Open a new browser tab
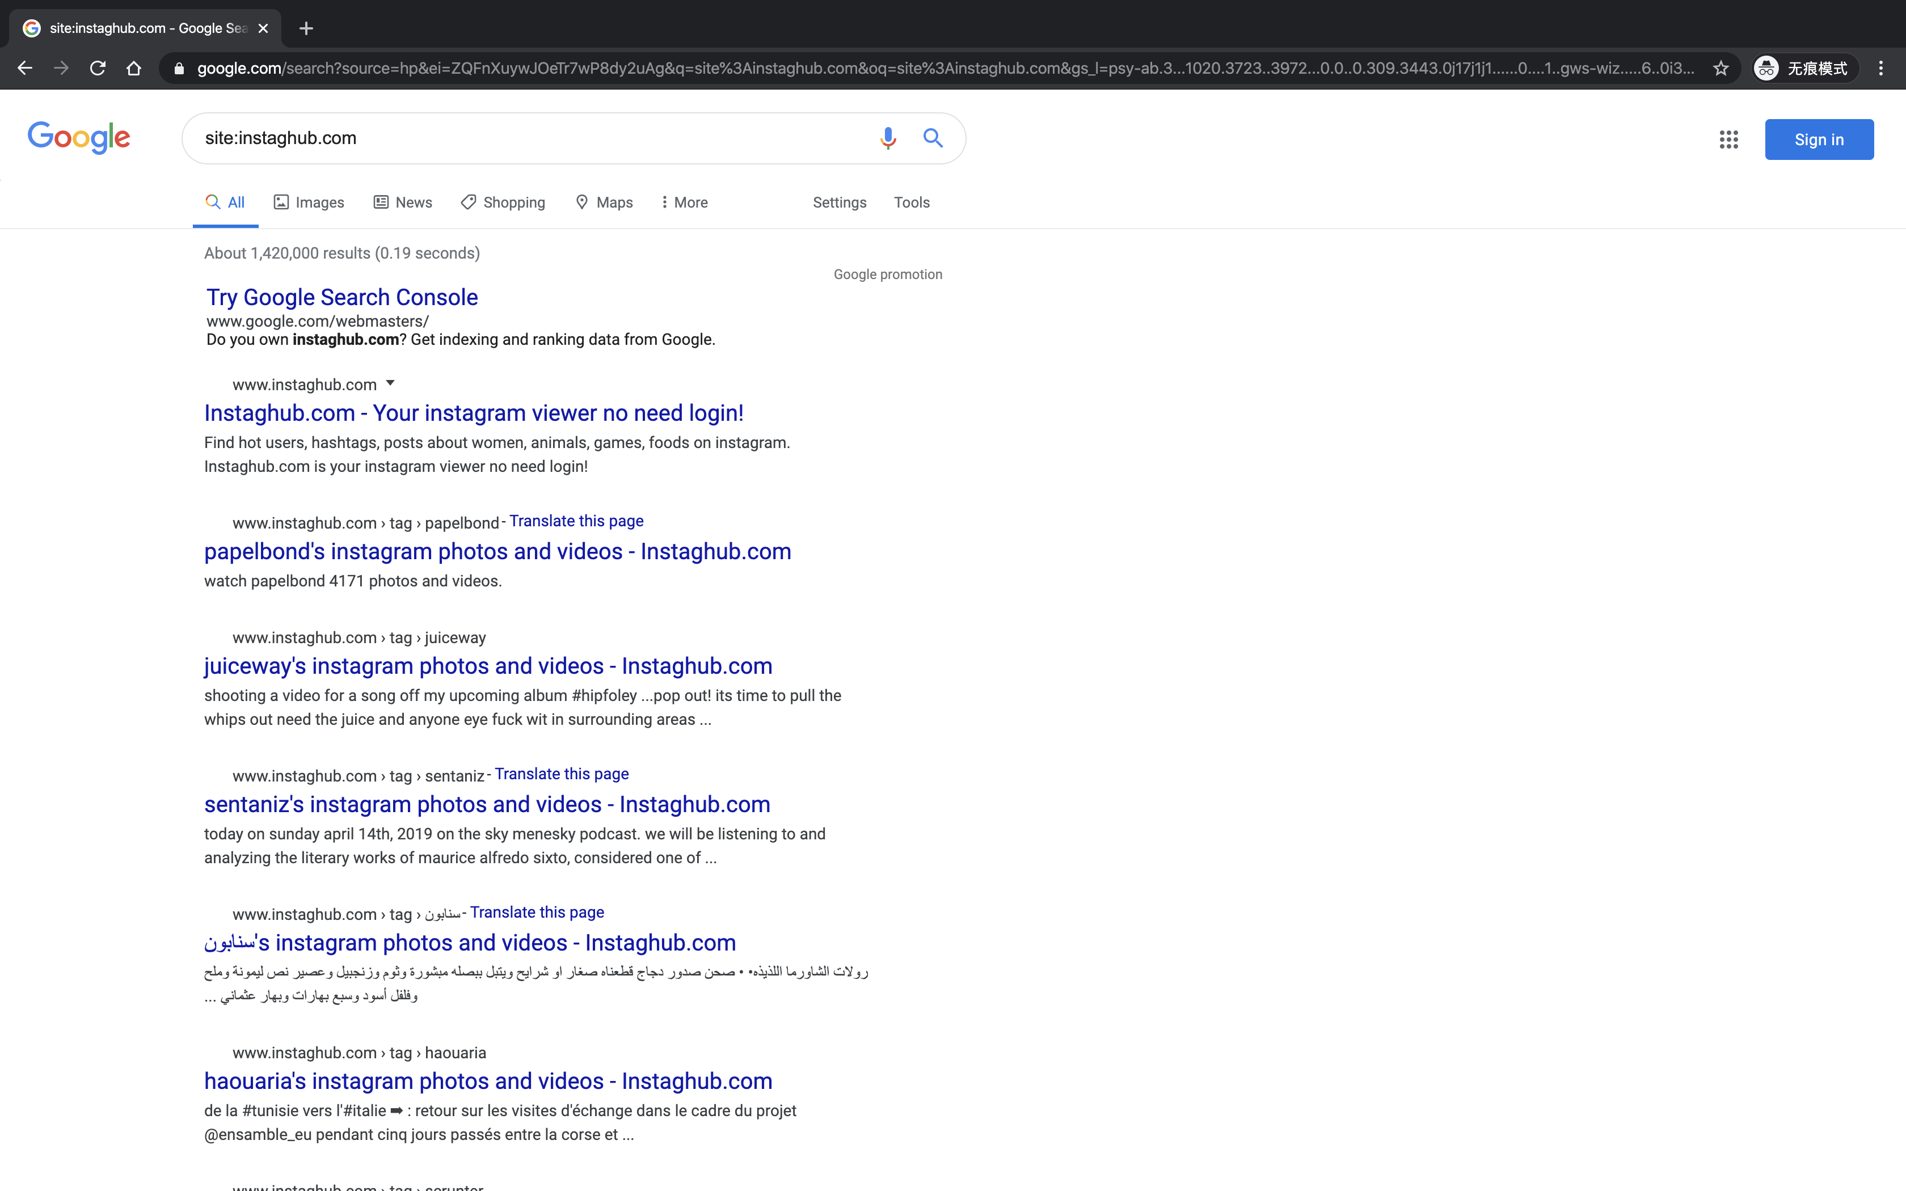Screen dimensions: 1906x1191 click(x=306, y=28)
